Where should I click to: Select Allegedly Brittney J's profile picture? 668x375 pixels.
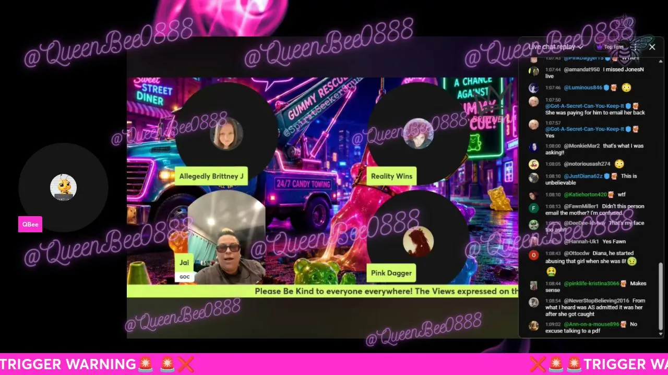(x=226, y=133)
